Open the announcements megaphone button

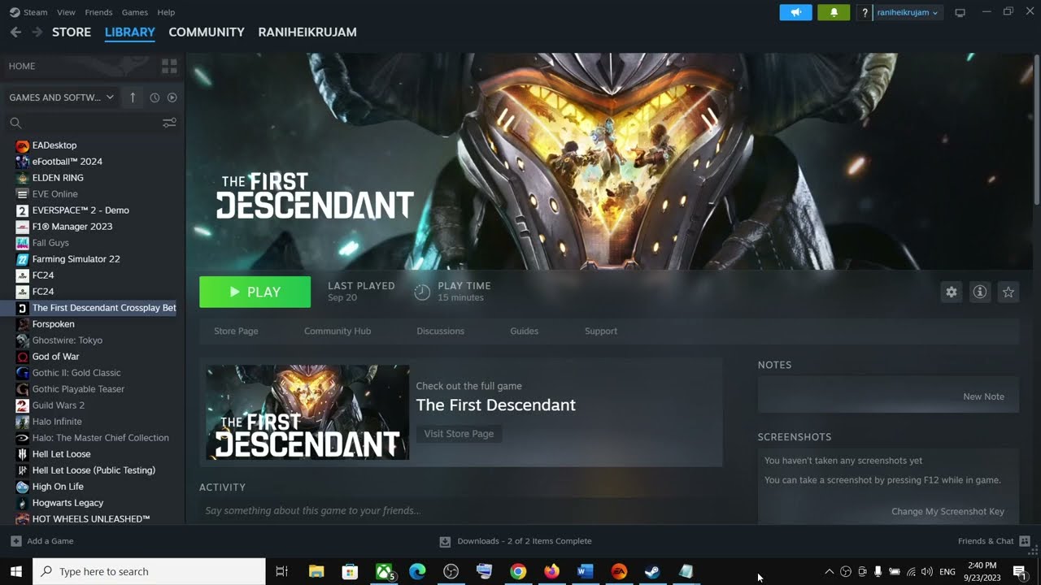pyautogui.click(x=795, y=12)
